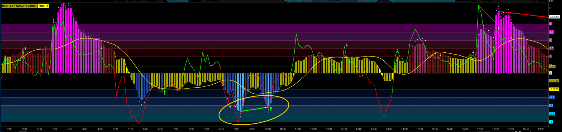Click the TRIG: -1 label
The image size is (562, 132).
(43, 6)
